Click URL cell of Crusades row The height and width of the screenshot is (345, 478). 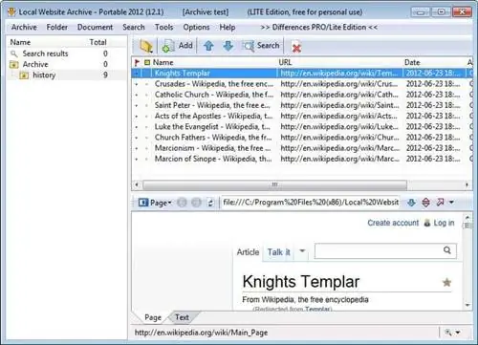[339, 84]
